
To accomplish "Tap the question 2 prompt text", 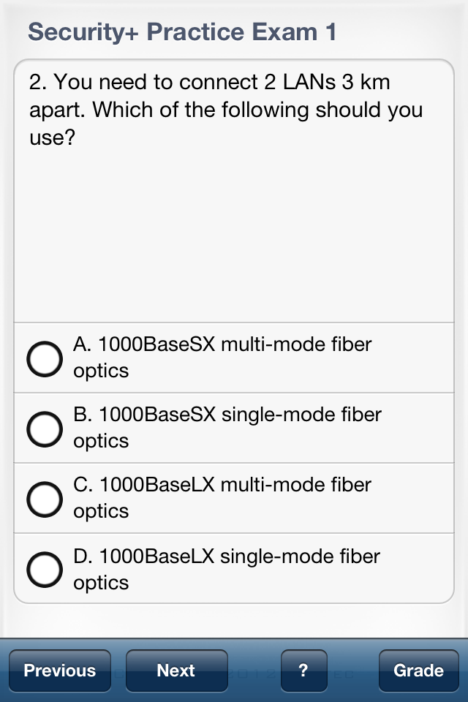I will coord(225,109).
